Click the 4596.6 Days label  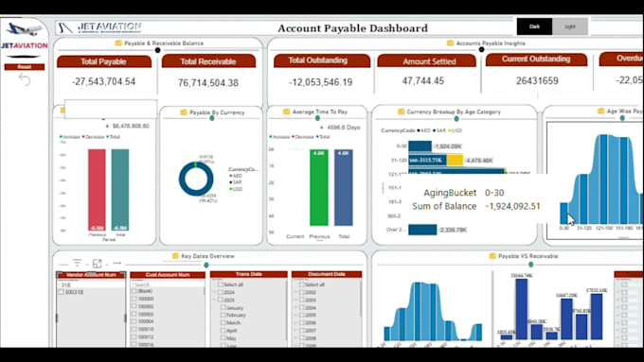344,128
